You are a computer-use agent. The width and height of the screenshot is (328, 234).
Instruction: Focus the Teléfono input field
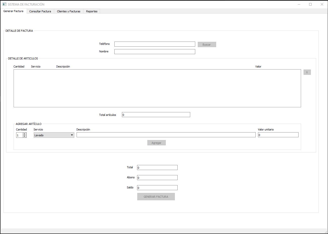[155, 44]
